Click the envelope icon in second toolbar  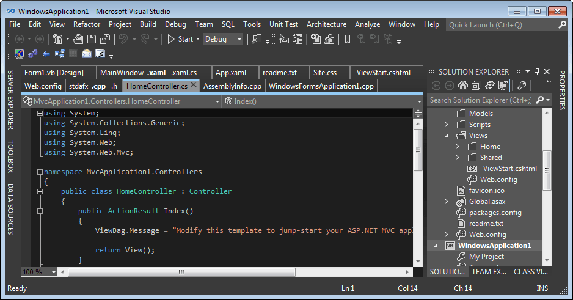pos(87,54)
